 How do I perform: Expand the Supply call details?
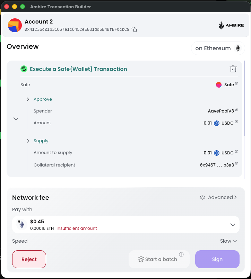(x=28, y=141)
